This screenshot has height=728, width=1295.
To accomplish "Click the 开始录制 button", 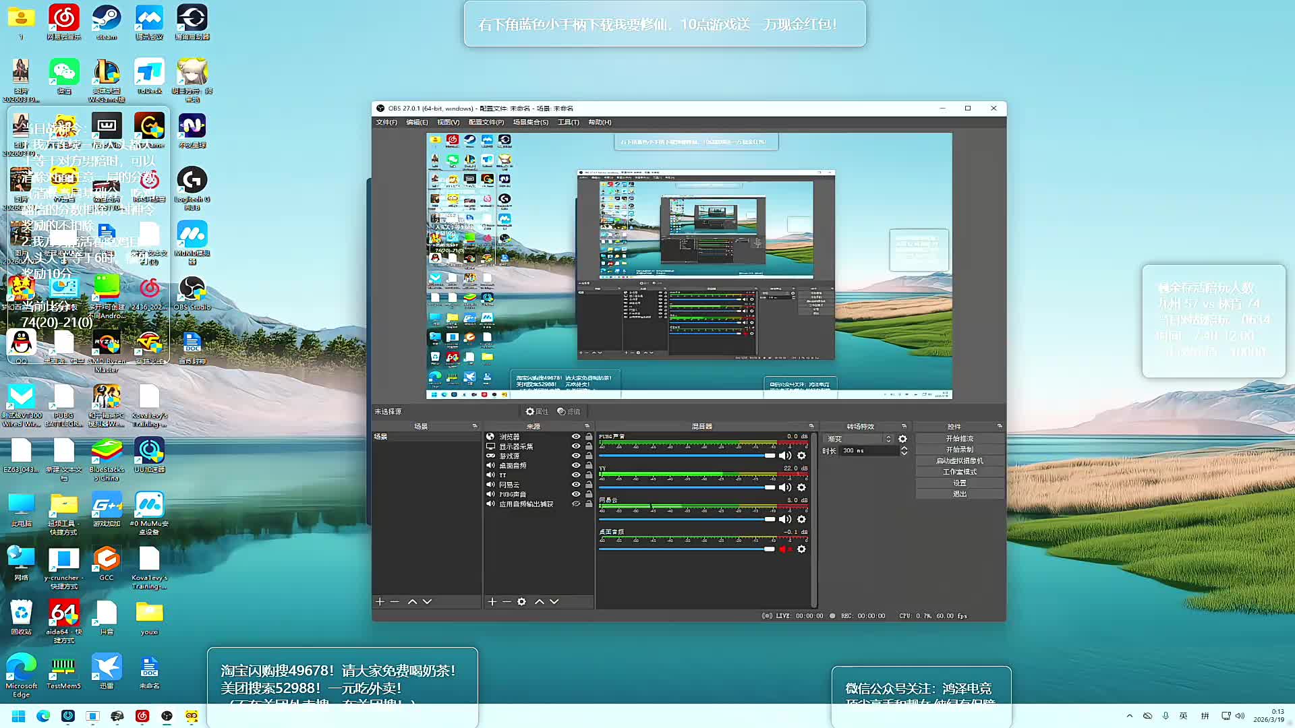I will pyautogui.click(x=959, y=450).
